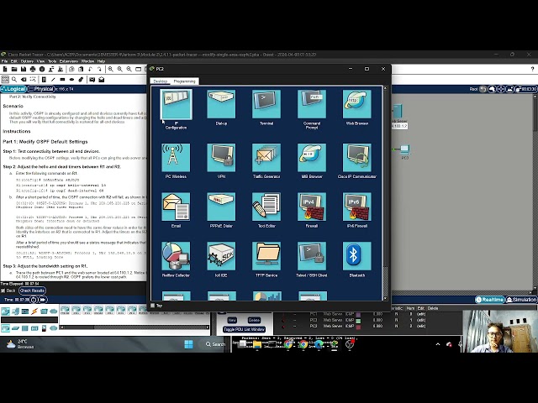
Task: Open the Windows Start menu
Action: pyautogui.click(x=188, y=344)
